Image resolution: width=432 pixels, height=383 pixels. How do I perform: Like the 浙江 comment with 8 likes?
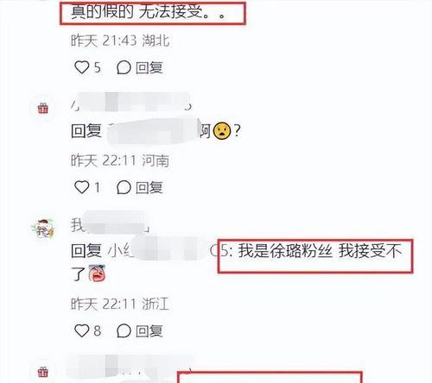tap(82, 330)
